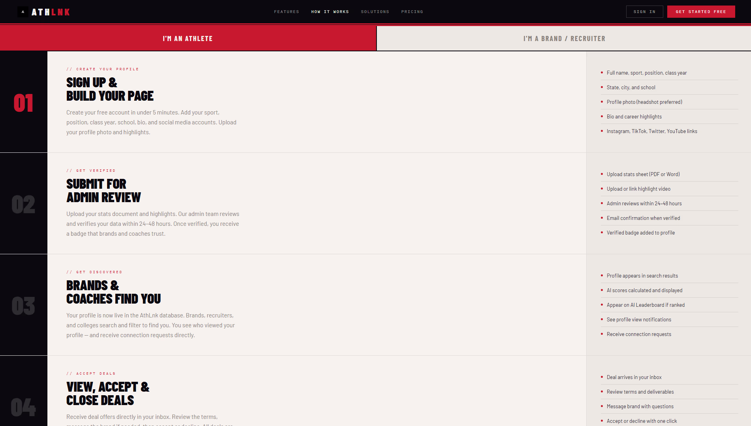Click 'Admin reviews within 24–48 hours' item

click(644, 204)
